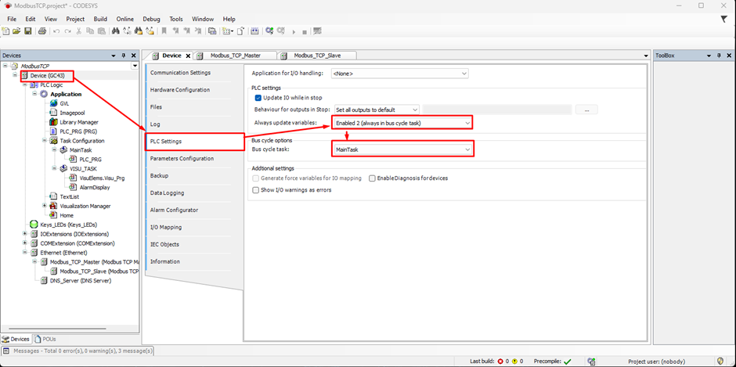Open the Tools menu
The image size is (736, 367).
pos(176,20)
